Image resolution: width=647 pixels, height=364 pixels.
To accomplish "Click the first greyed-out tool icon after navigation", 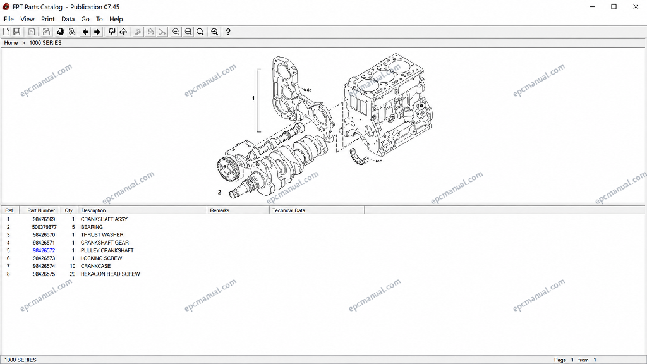I will [138, 32].
